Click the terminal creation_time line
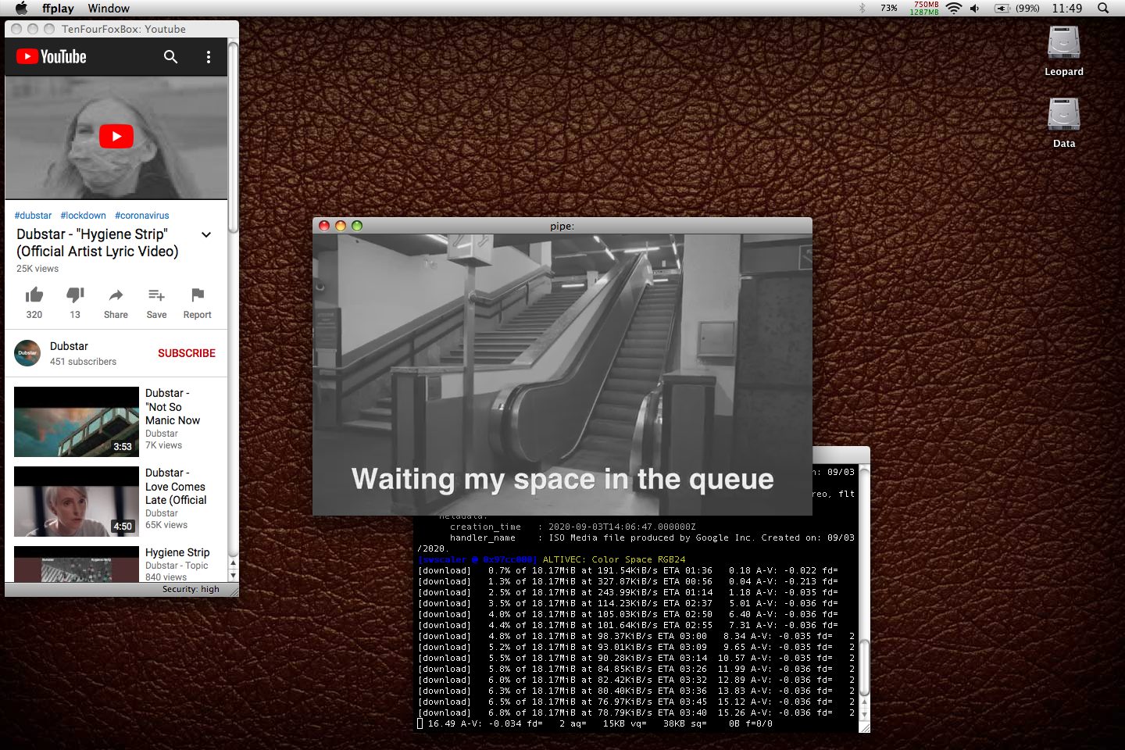The height and width of the screenshot is (750, 1125). 572,527
